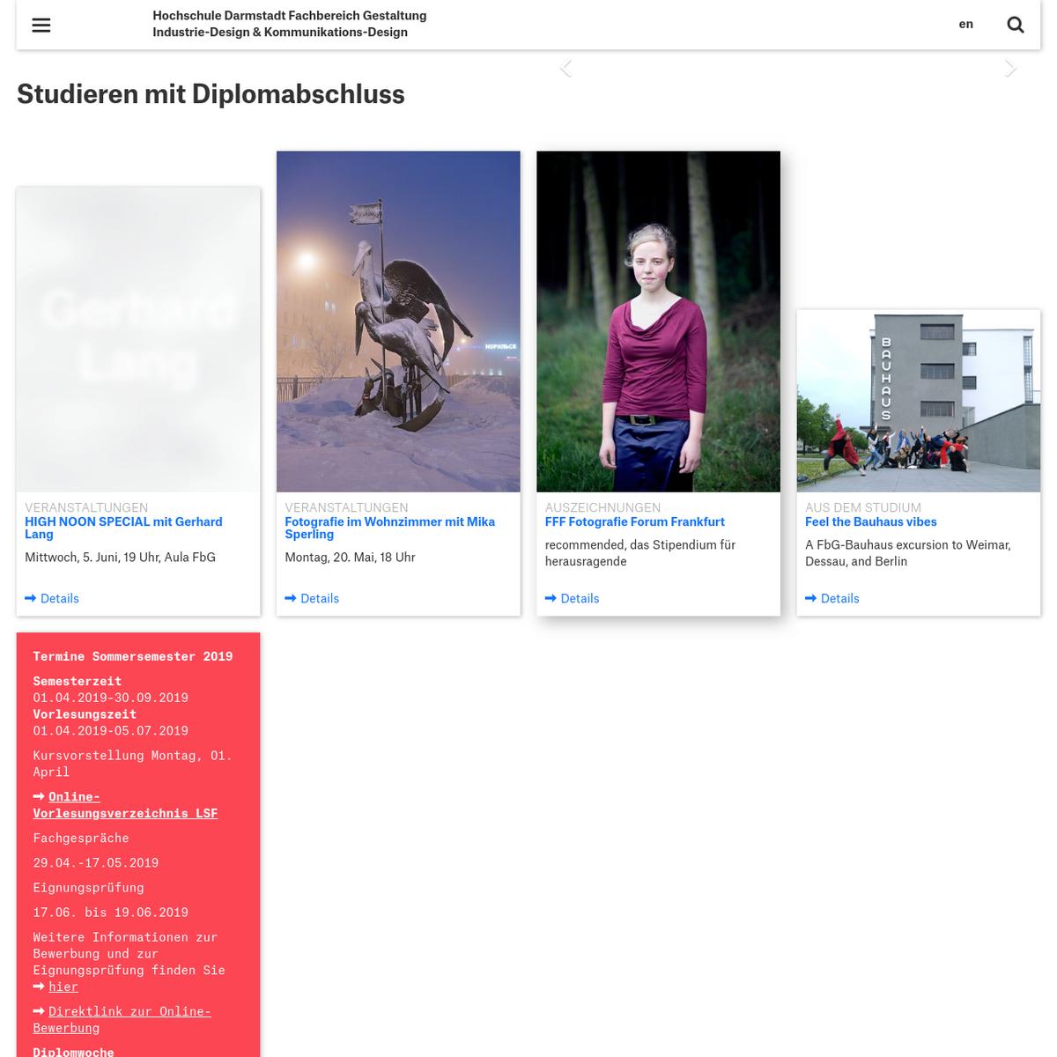
Task: Open 'Feel the Bauhaus vibes' article link
Action: pyautogui.click(x=871, y=521)
